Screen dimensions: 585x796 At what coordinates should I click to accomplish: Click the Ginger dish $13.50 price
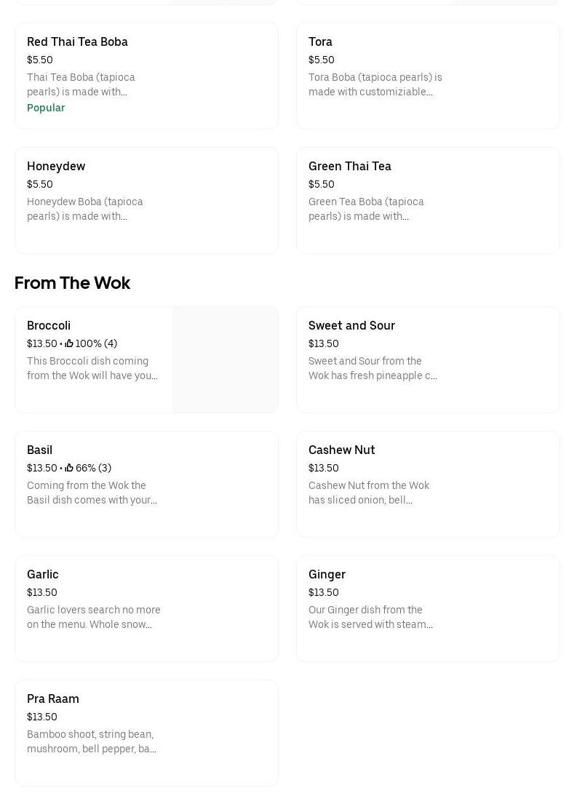pos(324,592)
